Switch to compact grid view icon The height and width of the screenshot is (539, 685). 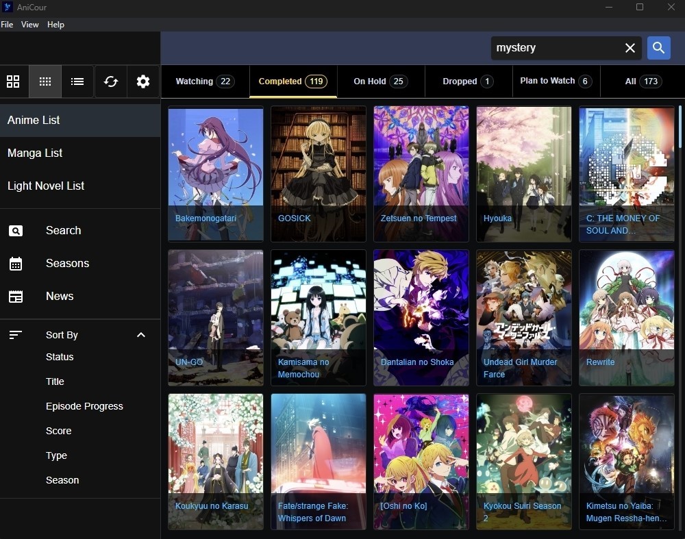(x=45, y=82)
